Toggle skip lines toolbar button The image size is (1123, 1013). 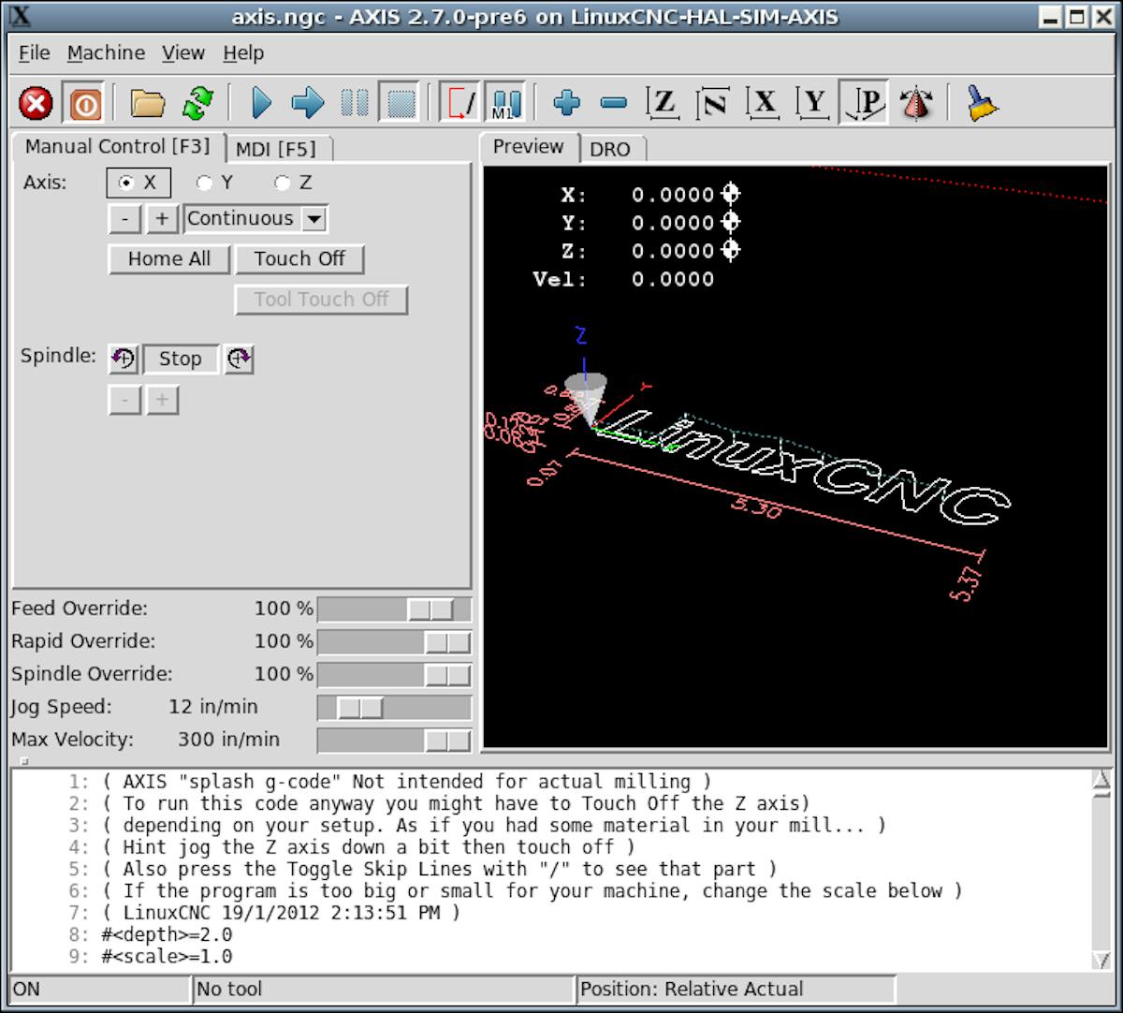459,103
